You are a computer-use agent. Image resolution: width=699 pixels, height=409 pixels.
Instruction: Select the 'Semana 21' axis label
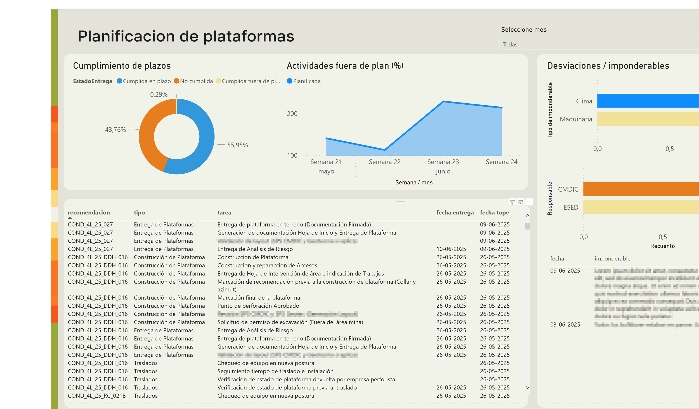coord(326,162)
